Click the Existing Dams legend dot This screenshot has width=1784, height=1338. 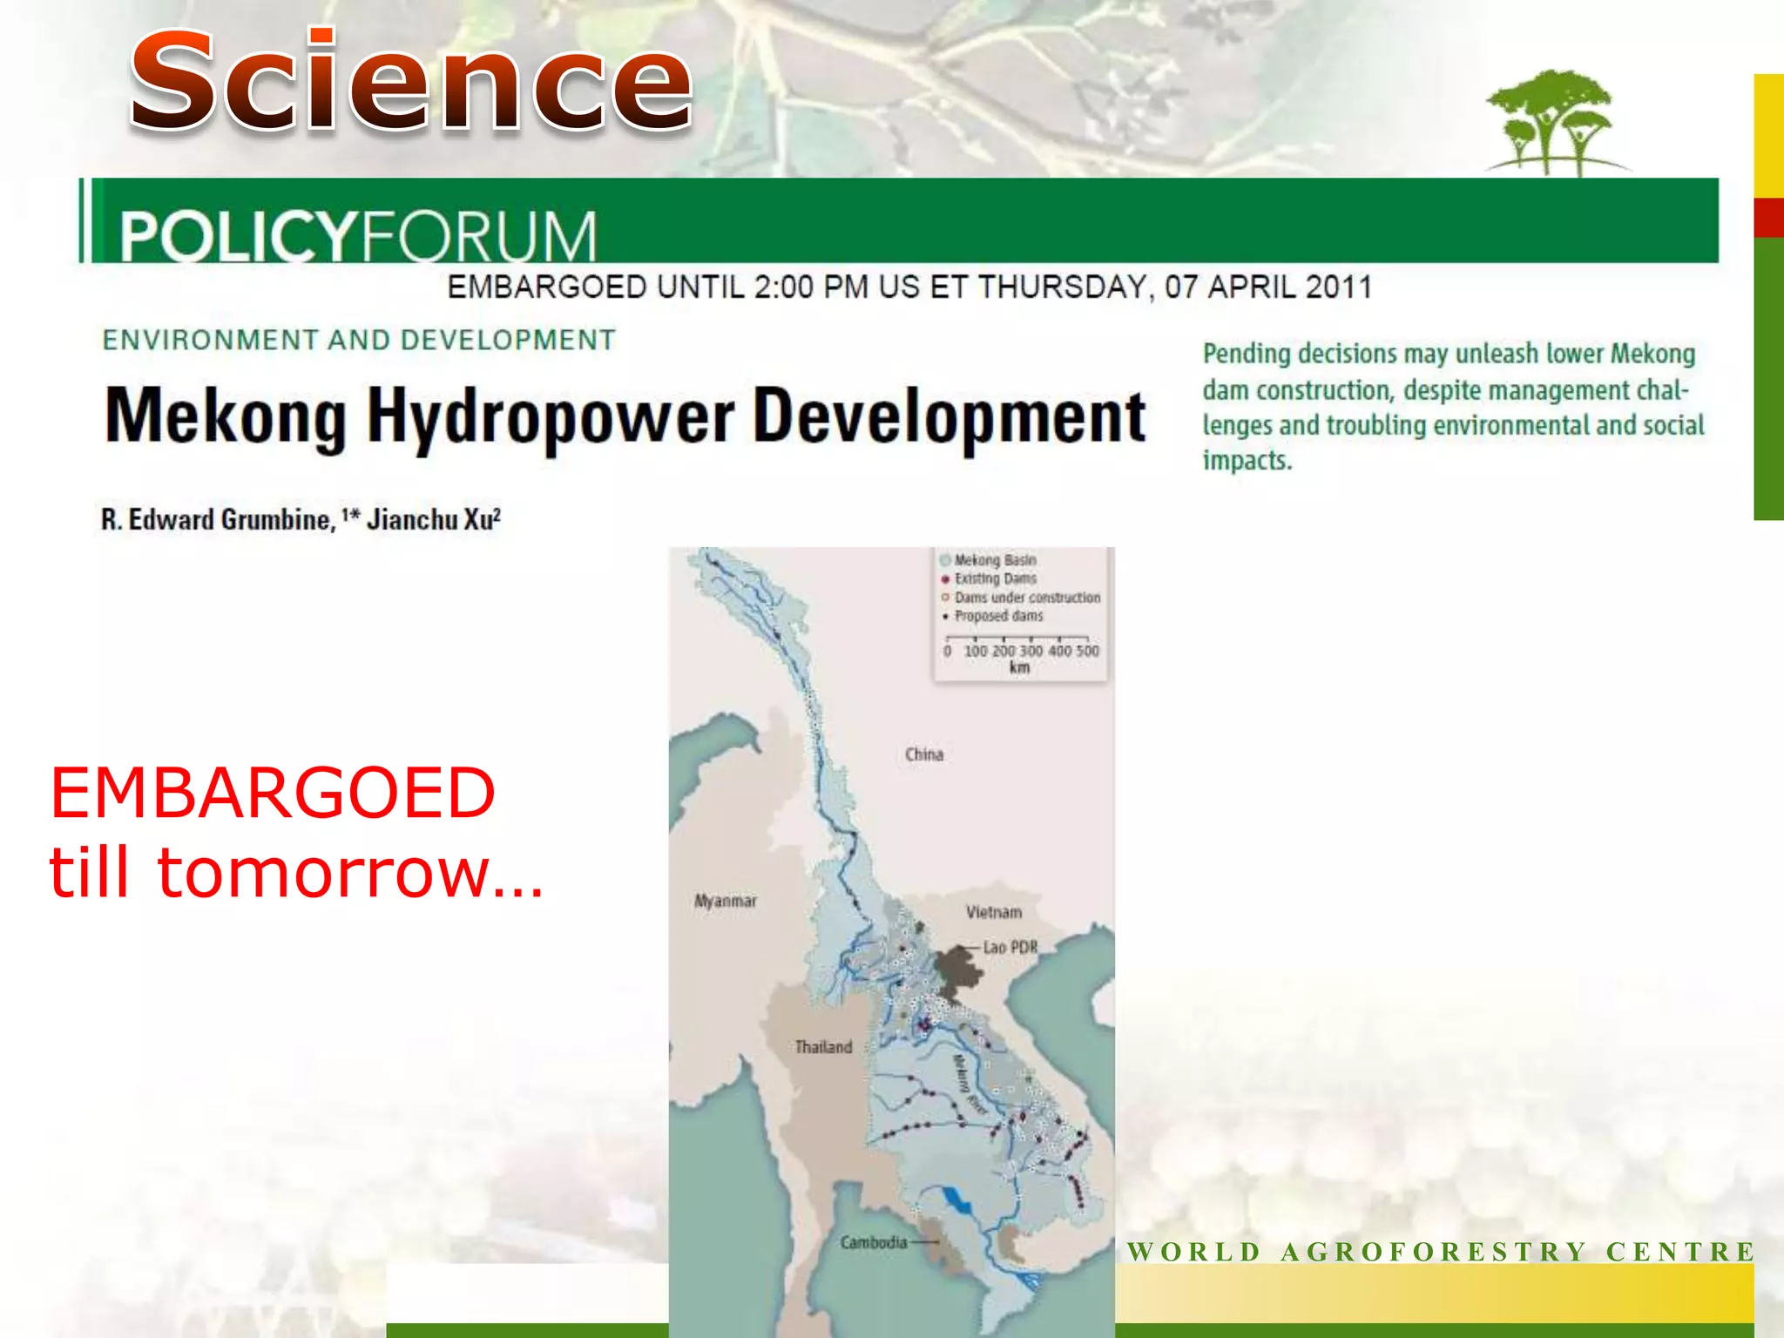(x=945, y=579)
